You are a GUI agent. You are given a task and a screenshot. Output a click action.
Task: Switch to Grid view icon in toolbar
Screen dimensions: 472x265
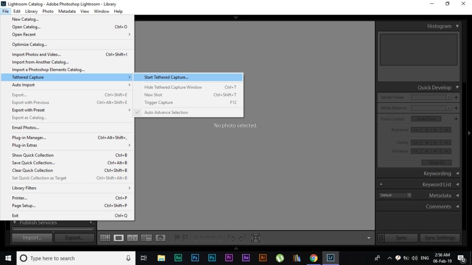tap(105, 238)
